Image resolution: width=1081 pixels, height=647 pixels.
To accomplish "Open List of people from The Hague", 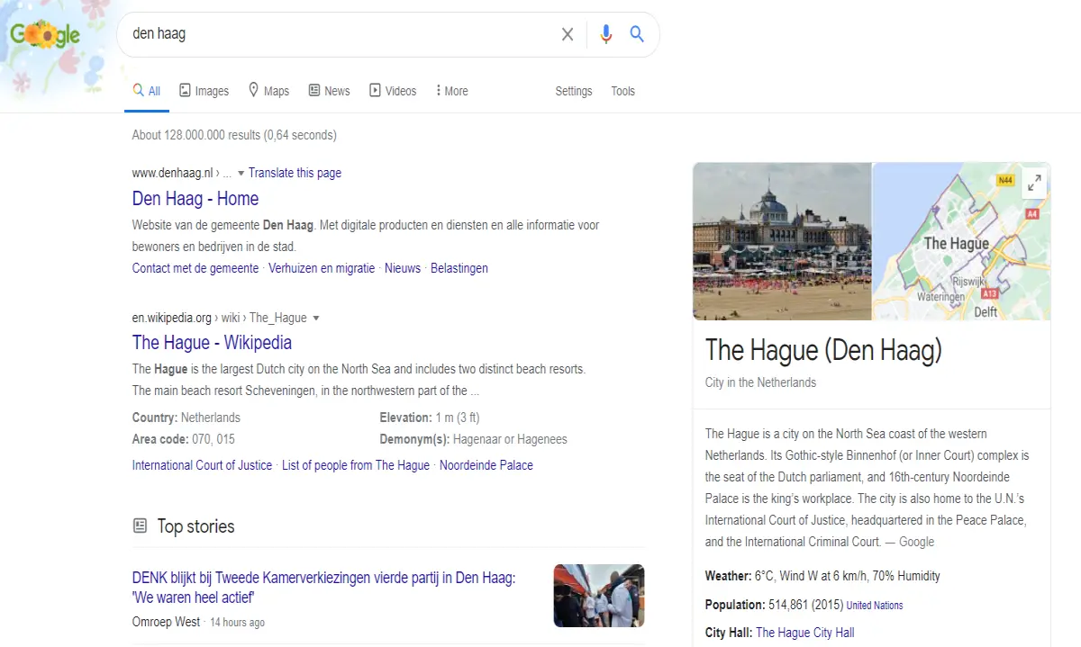I will 356,465.
